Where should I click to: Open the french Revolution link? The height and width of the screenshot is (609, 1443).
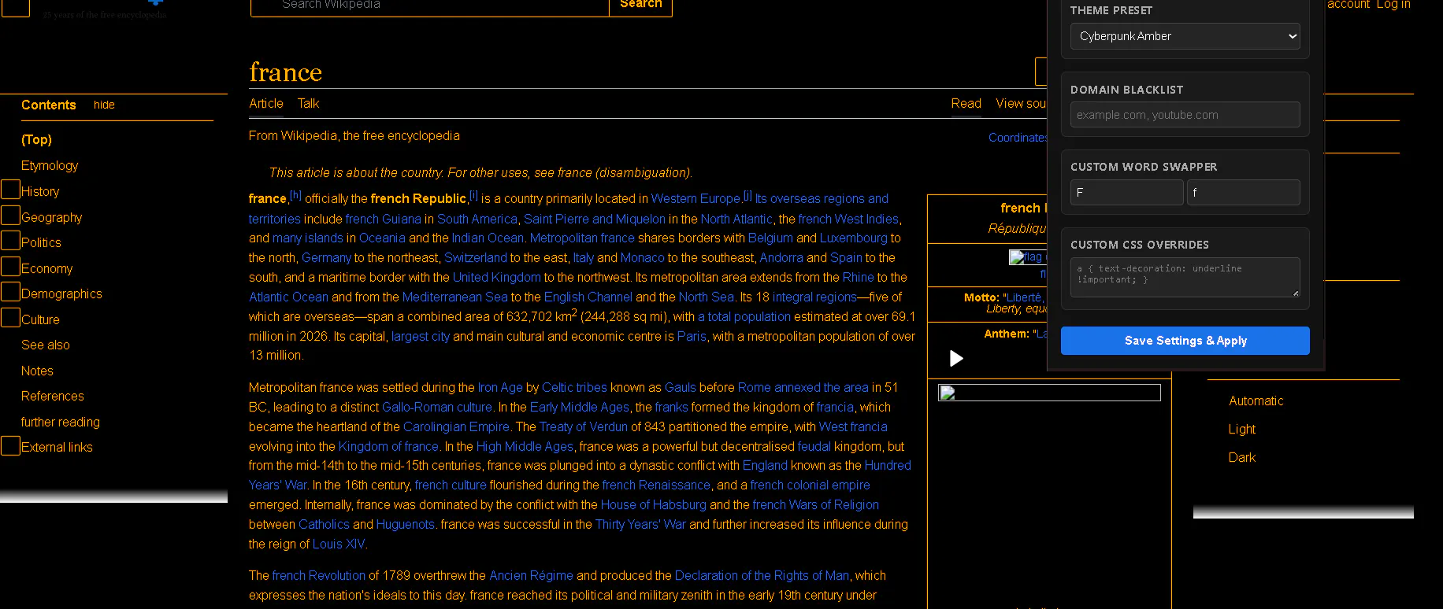[319, 575]
